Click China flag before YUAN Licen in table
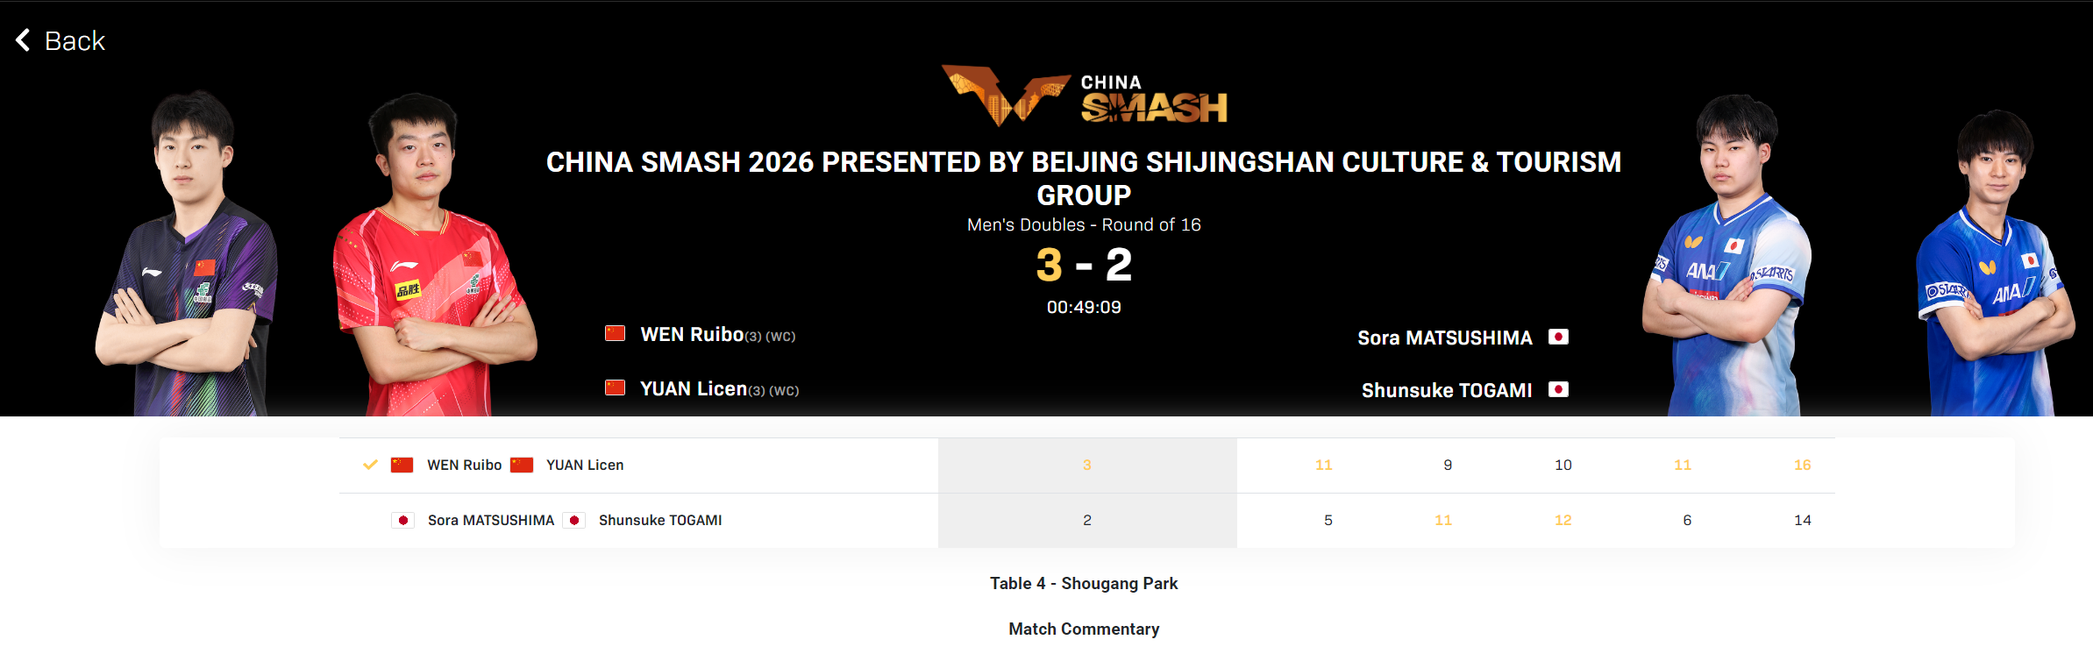 (x=522, y=465)
